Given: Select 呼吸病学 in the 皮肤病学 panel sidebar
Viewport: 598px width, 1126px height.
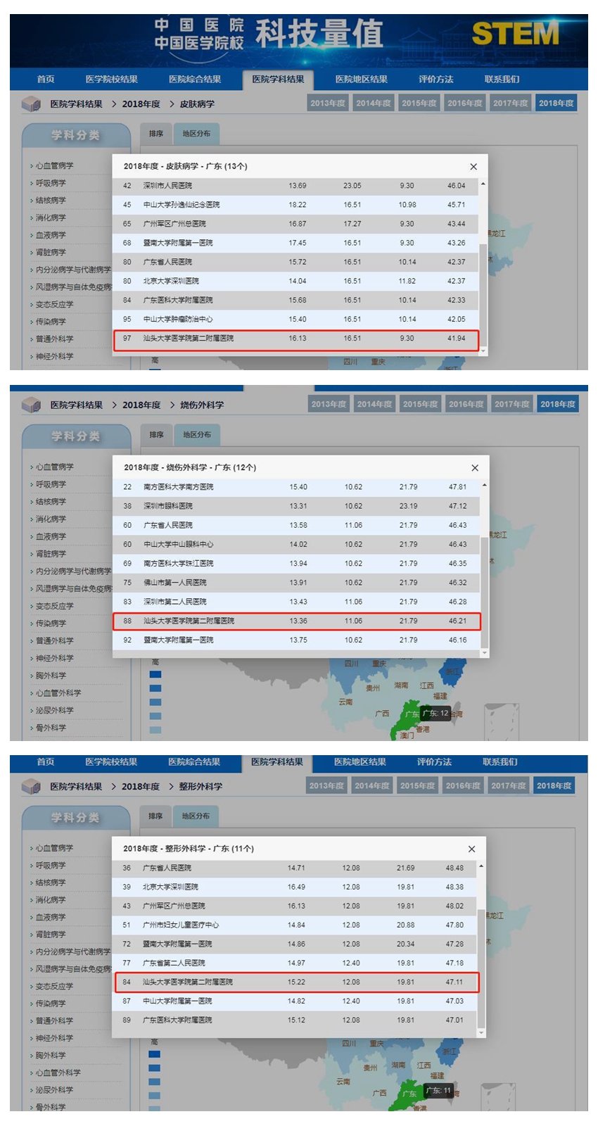Looking at the screenshot, I should [51, 183].
